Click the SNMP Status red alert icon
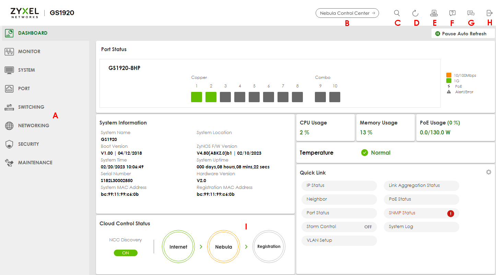This screenshot has height=275, width=496. (x=451, y=213)
